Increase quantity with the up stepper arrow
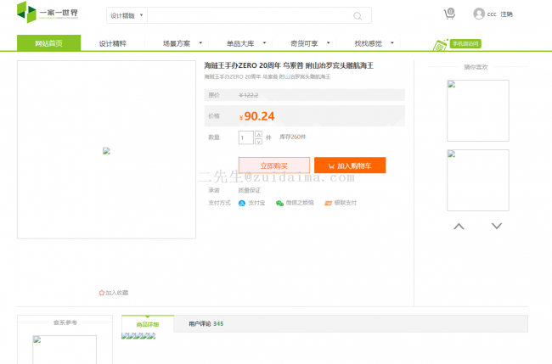This screenshot has height=364, width=552. pos(258,134)
